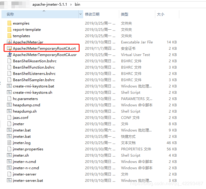This screenshot has width=206, height=189.
Task: Click the BeanShellListeners.bshrc file icon
Action: pos(9,73)
